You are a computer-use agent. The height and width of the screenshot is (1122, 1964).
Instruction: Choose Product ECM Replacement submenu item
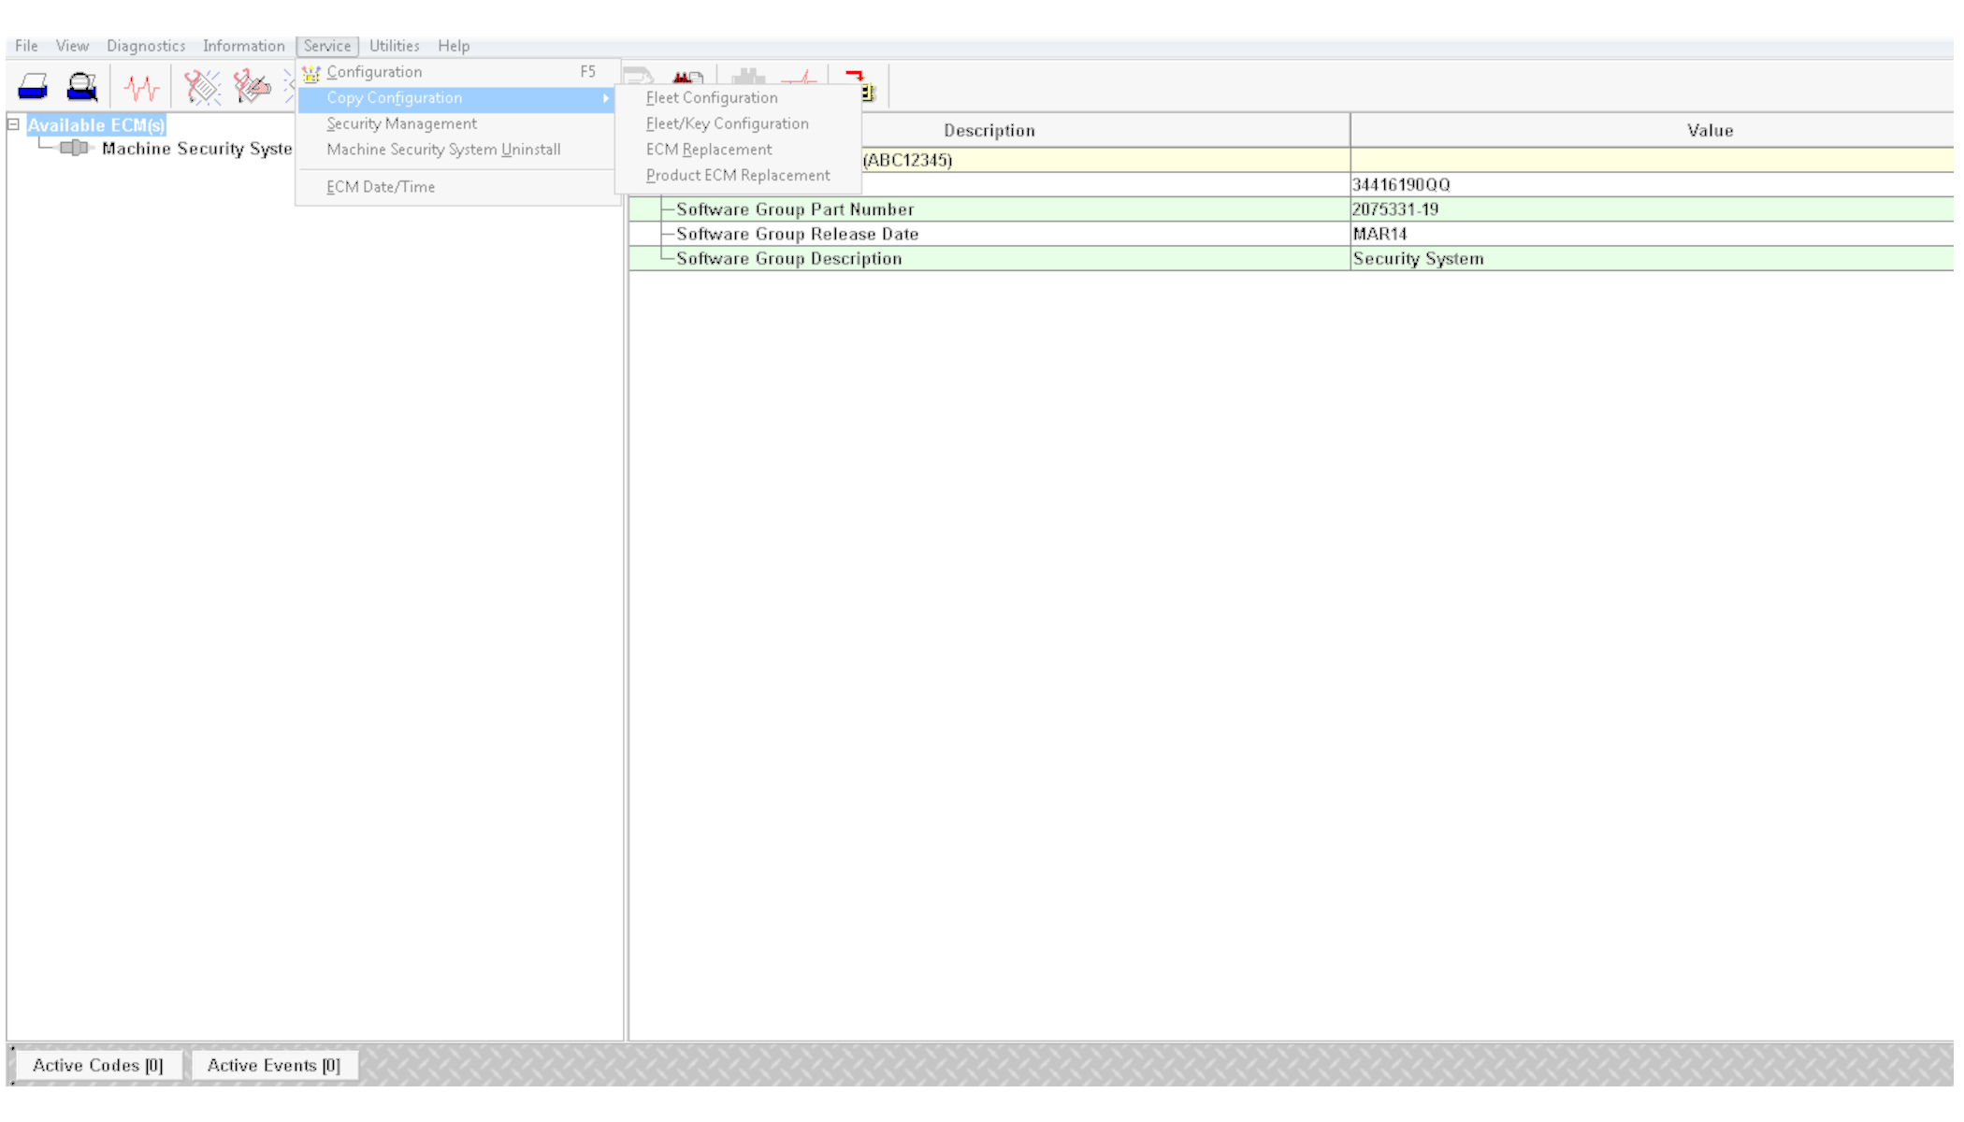738,176
